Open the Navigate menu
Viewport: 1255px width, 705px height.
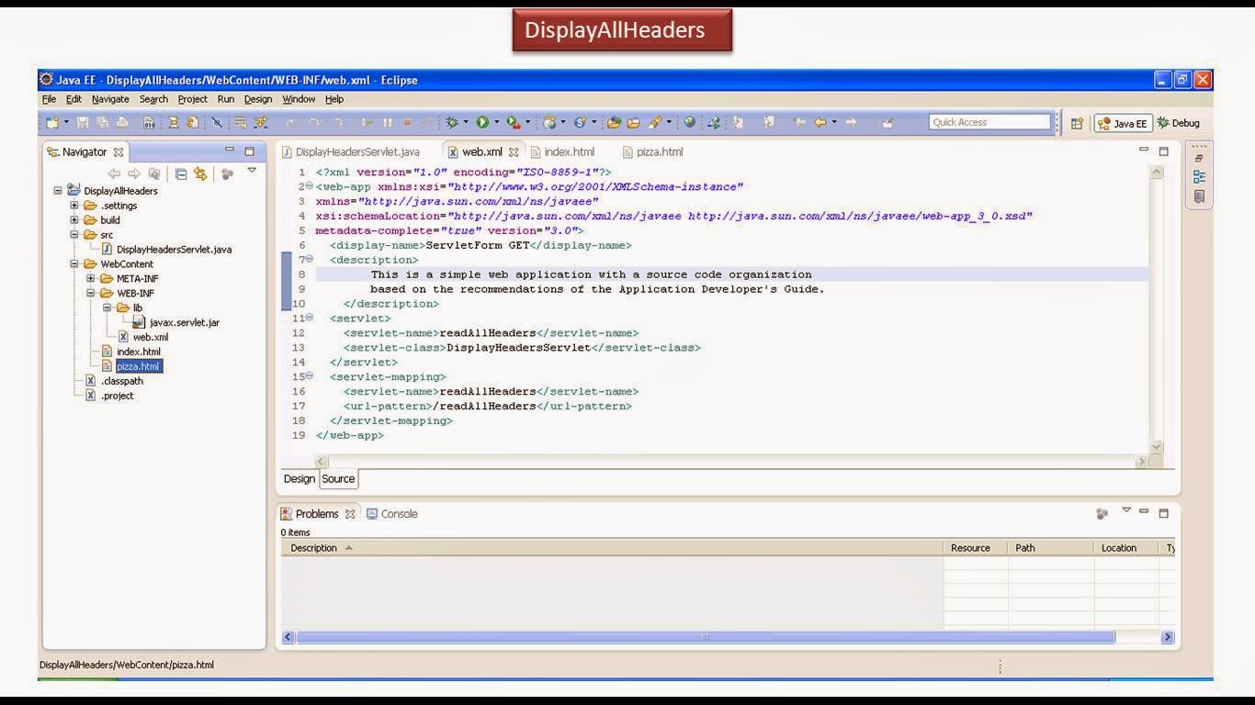(x=109, y=99)
